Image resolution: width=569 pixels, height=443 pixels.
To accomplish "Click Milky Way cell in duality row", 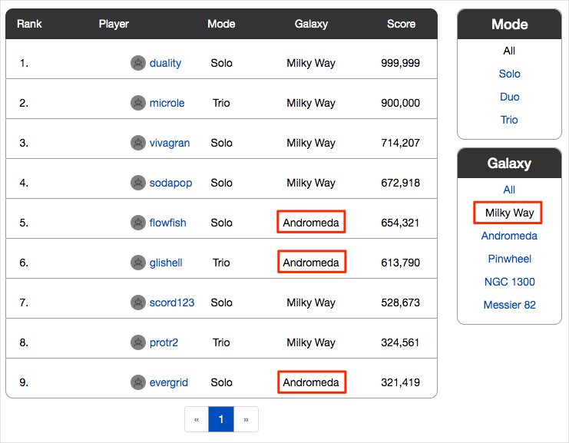I will (x=311, y=63).
